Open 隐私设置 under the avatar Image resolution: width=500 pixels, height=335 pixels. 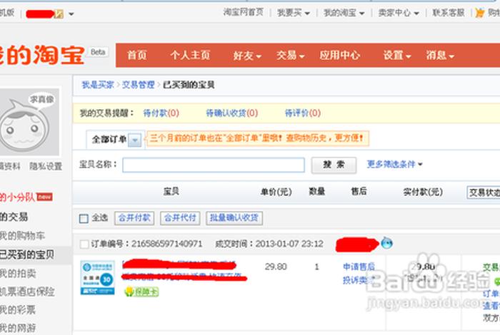(x=46, y=166)
